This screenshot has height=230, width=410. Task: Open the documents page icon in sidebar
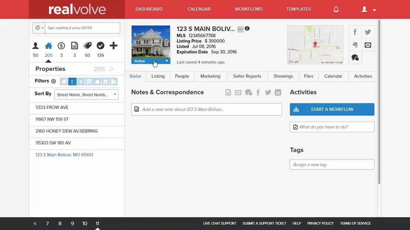pos(74,46)
